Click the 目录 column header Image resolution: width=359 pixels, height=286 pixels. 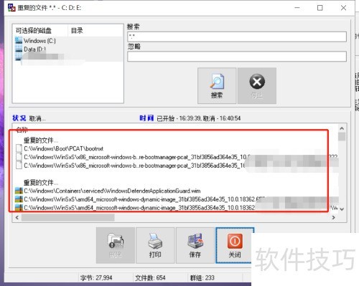click(77, 31)
